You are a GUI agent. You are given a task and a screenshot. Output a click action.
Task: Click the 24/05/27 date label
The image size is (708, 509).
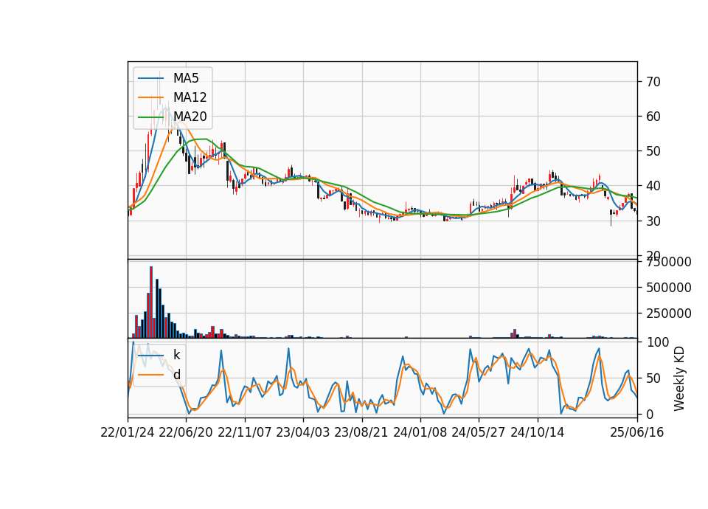(x=479, y=432)
